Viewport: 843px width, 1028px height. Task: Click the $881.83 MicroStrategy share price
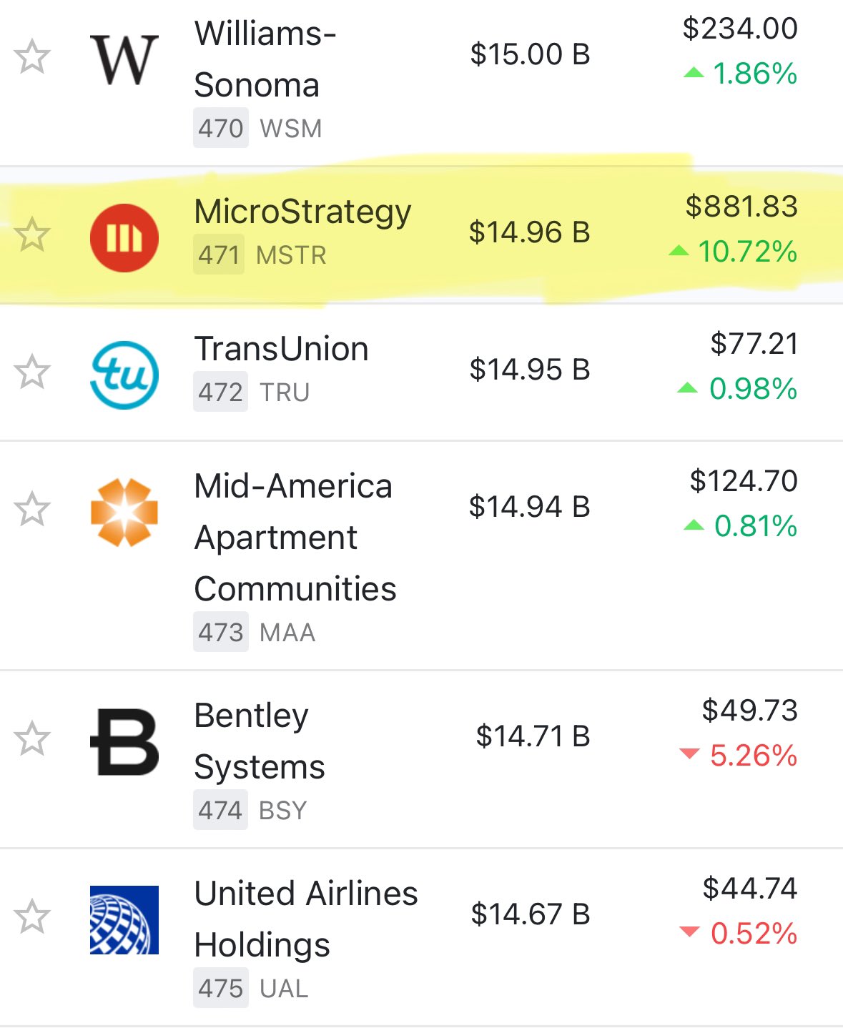(x=741, y=207)
